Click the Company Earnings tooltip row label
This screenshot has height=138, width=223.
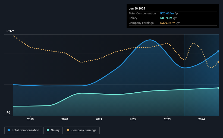(x=141, y=23)
